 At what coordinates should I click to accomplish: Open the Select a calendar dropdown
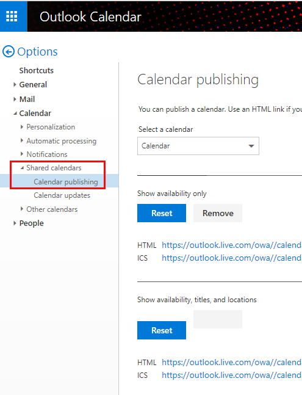coord(198,146)
